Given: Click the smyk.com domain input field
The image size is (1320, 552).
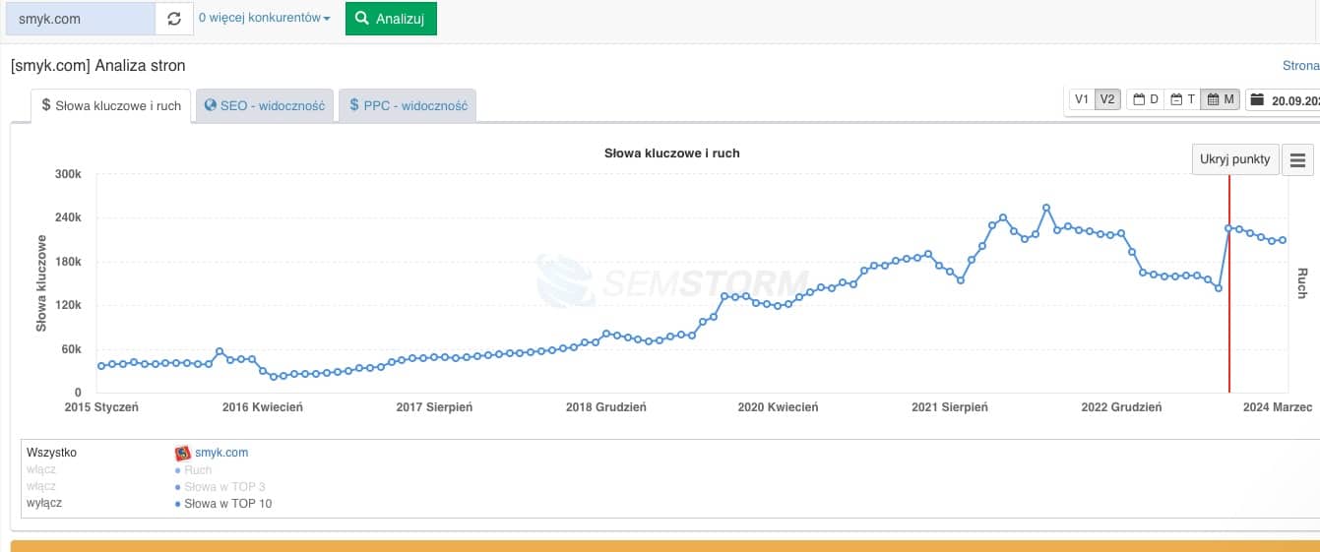Looking at the screenshot, I should (80, 19).
